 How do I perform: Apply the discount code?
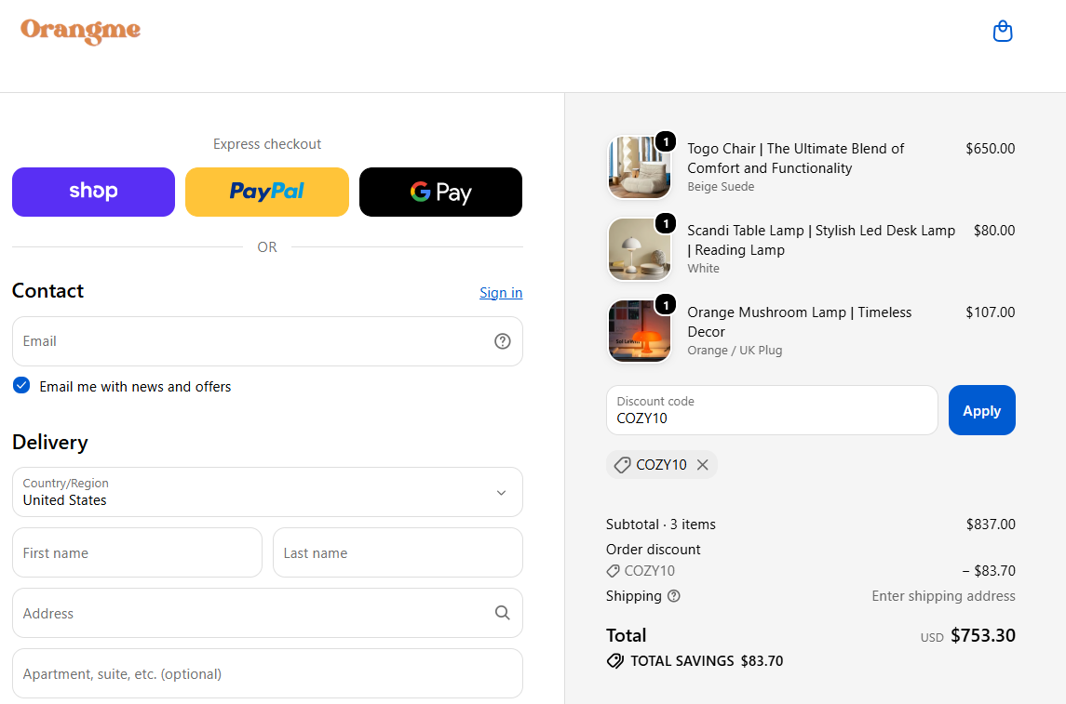click(981, 411)
